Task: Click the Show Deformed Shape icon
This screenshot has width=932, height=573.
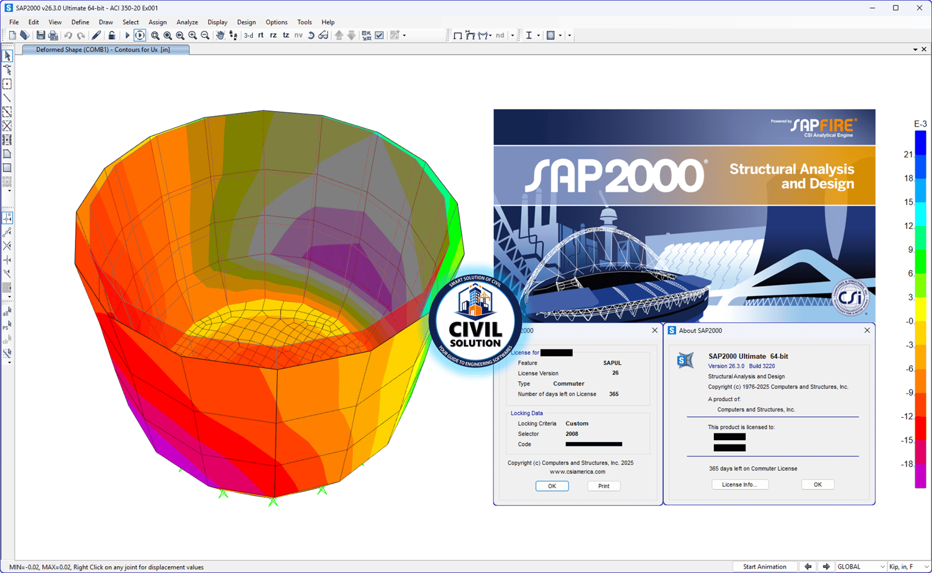Action: click(x=470, y=35)
